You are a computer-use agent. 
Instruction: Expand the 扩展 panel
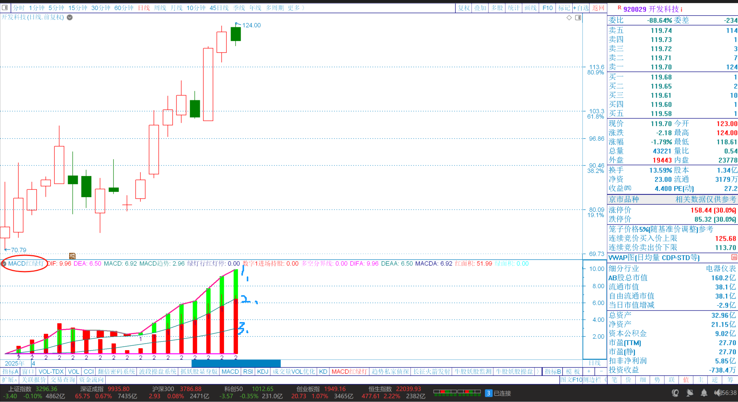pos(9,380)
